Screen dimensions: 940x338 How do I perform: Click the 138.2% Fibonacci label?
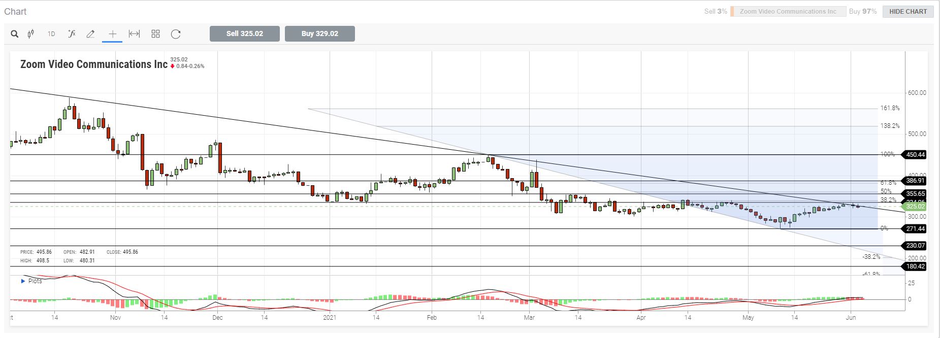[x=890, y=126]
